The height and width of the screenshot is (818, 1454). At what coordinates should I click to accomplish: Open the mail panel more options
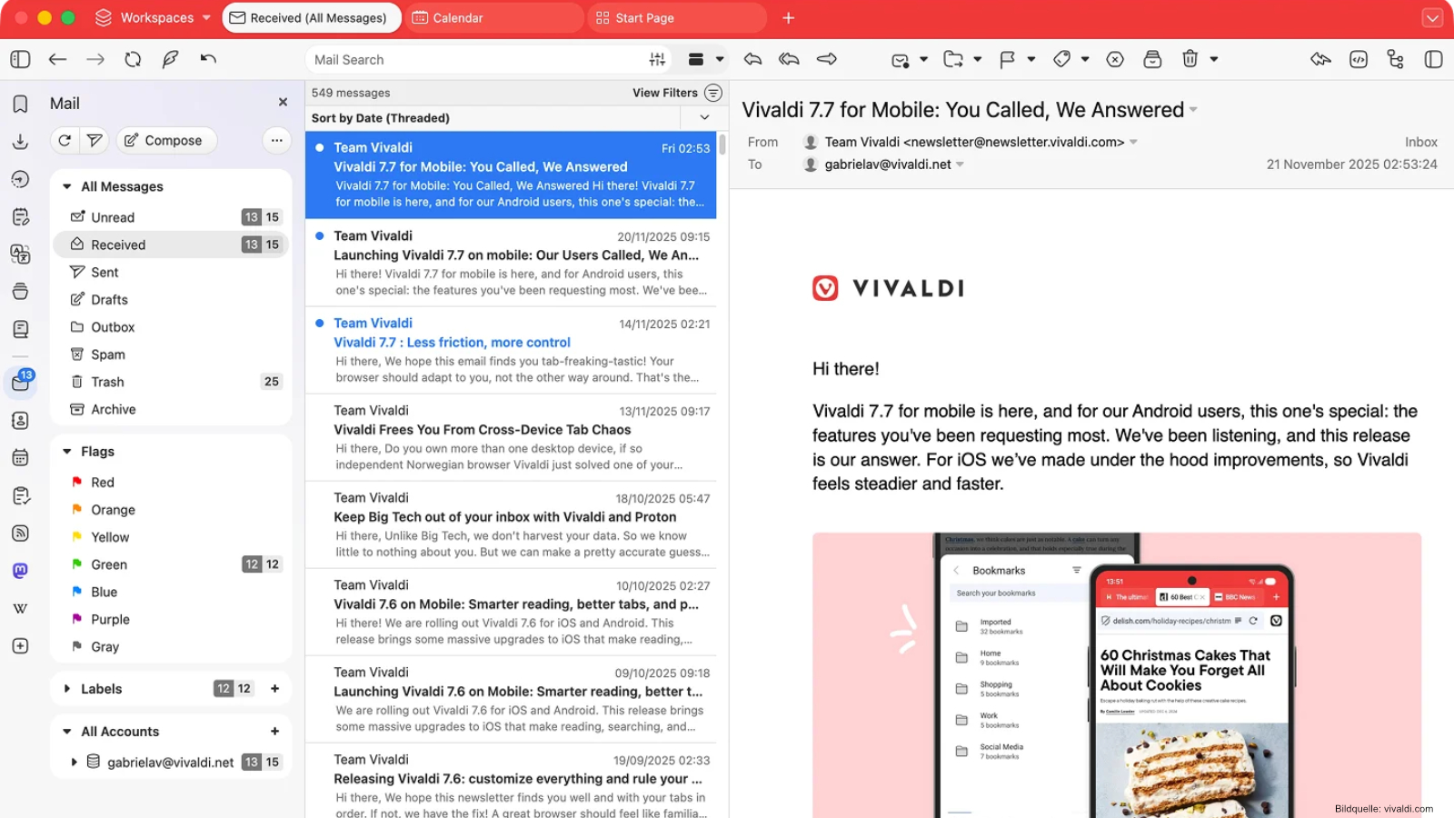(276, 140)
